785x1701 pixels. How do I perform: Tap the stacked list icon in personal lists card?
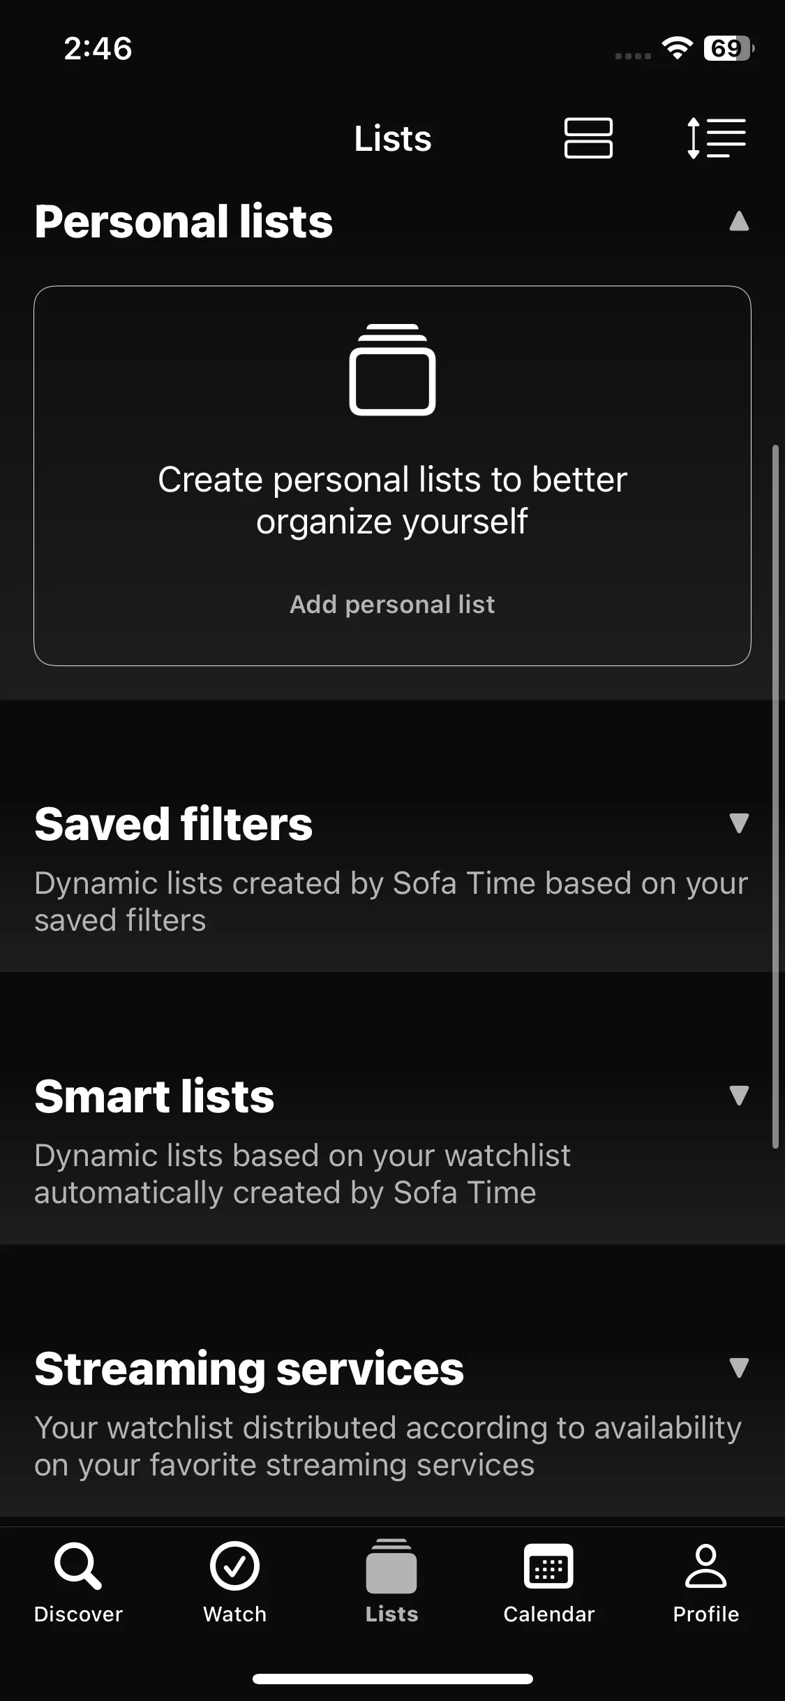coord(392,370)
